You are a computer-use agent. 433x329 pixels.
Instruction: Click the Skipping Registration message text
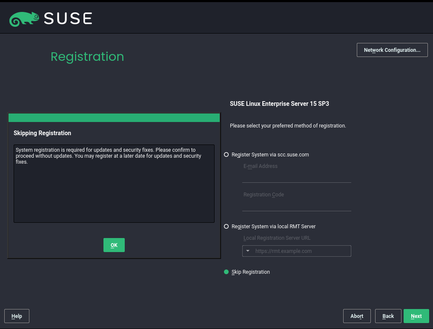tap(109, 156)
